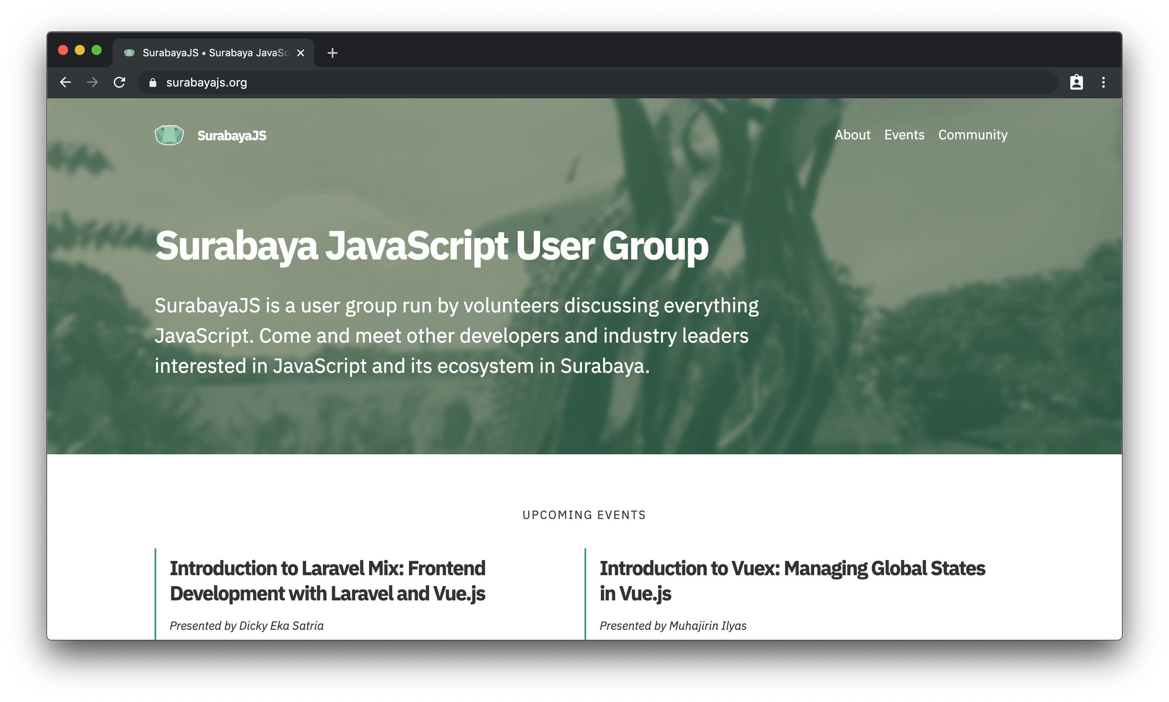Screen dimensions: 1169x702
Task: Open the Introduction to Laravel Mix event
Action: pos(328,580)
